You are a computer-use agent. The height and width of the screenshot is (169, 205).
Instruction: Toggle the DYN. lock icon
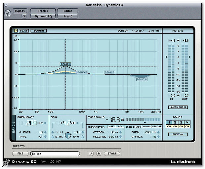tap(83, 137)
